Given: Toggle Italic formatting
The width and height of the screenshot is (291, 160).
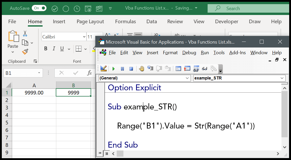Looking at the screenshot, I should 54,49.
